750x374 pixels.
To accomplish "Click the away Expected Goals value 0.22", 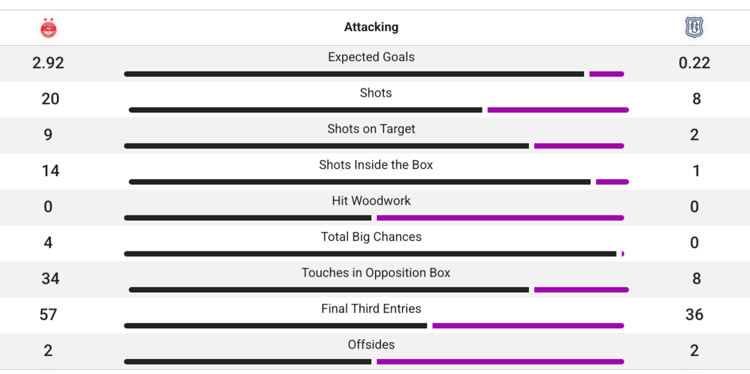I will (694, 63).
